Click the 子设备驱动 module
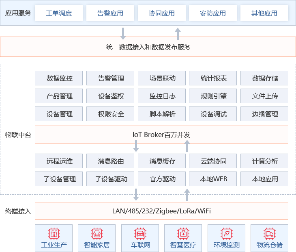 (110, 179)
